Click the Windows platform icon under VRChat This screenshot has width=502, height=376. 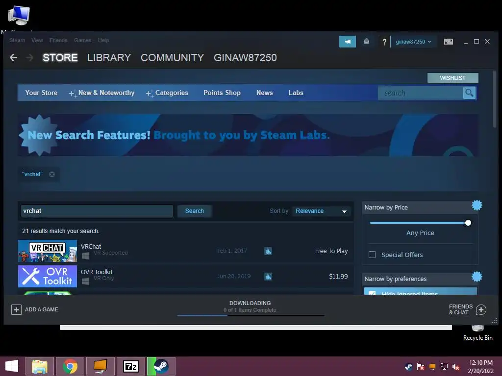85,256
